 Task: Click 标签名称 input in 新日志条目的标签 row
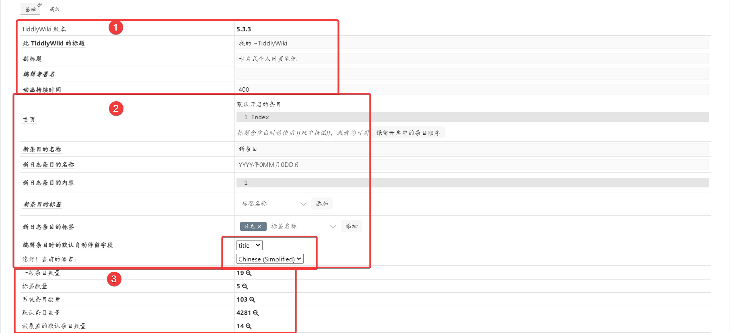coord(299,226)
